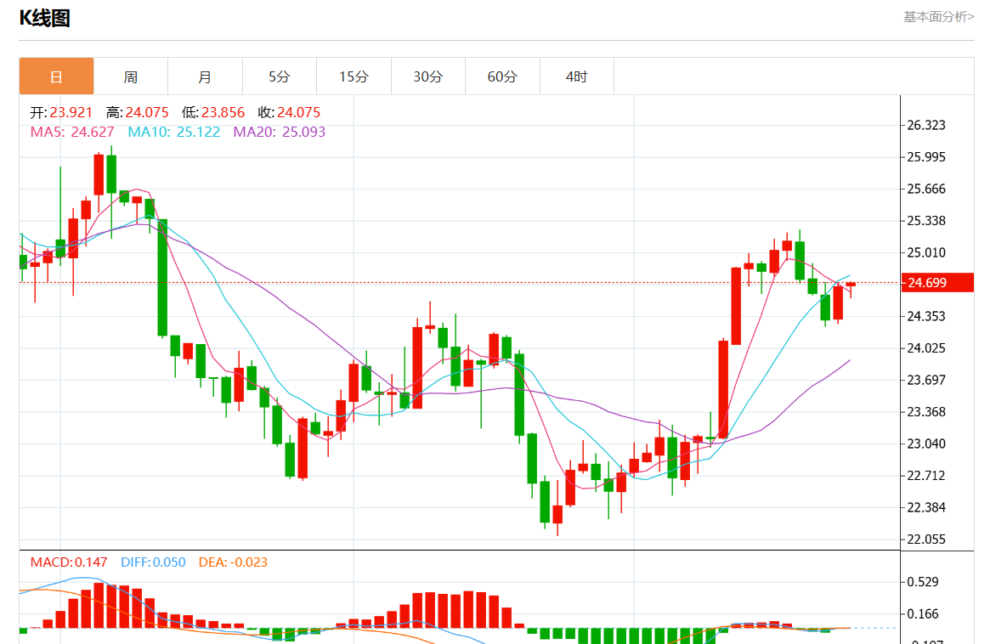Click the 高:24.075 high price value

(x=138, y=112)
